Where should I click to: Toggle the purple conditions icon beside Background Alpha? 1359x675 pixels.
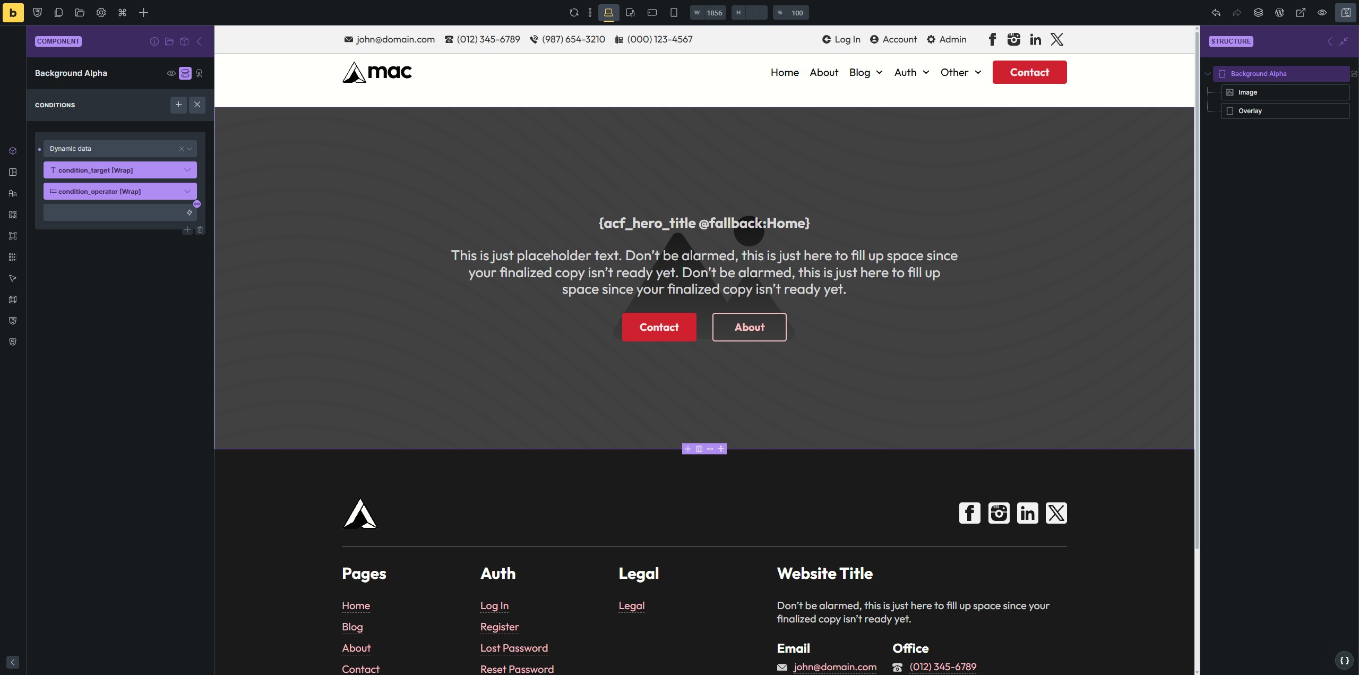tap(185, 73)
